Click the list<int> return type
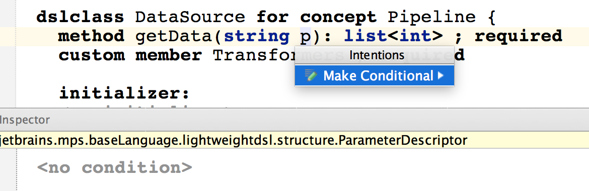589x191 pixels. click(x=394, y=36)
